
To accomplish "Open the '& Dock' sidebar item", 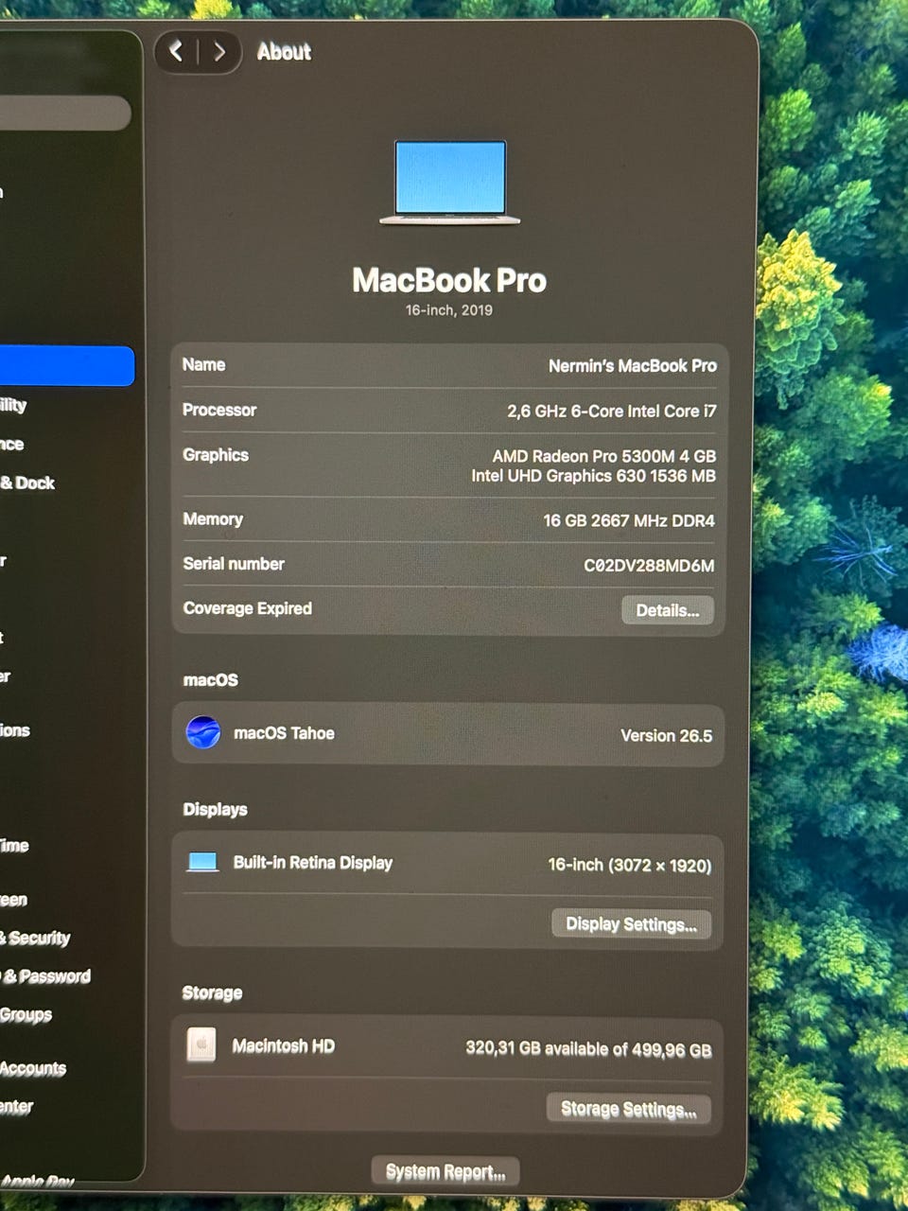I will pyautogui.click(x=27, y=483).
